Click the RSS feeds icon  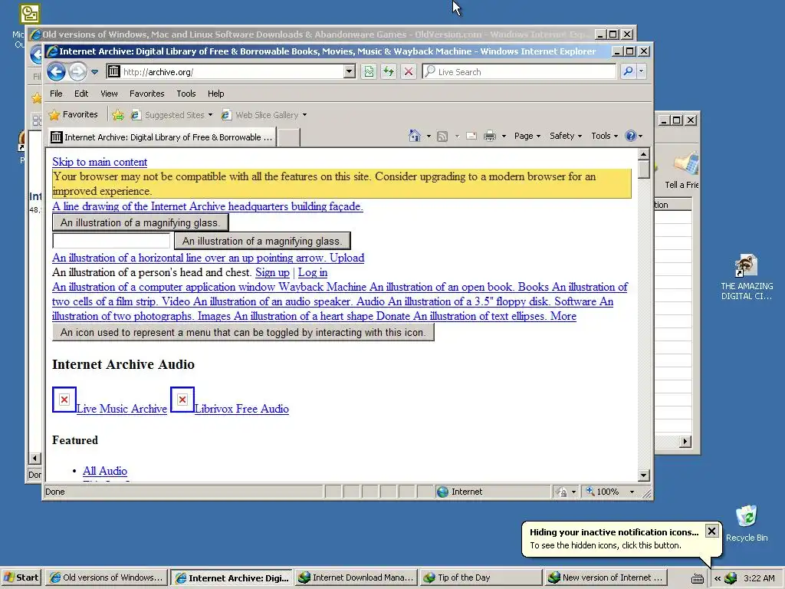point(442,136)
